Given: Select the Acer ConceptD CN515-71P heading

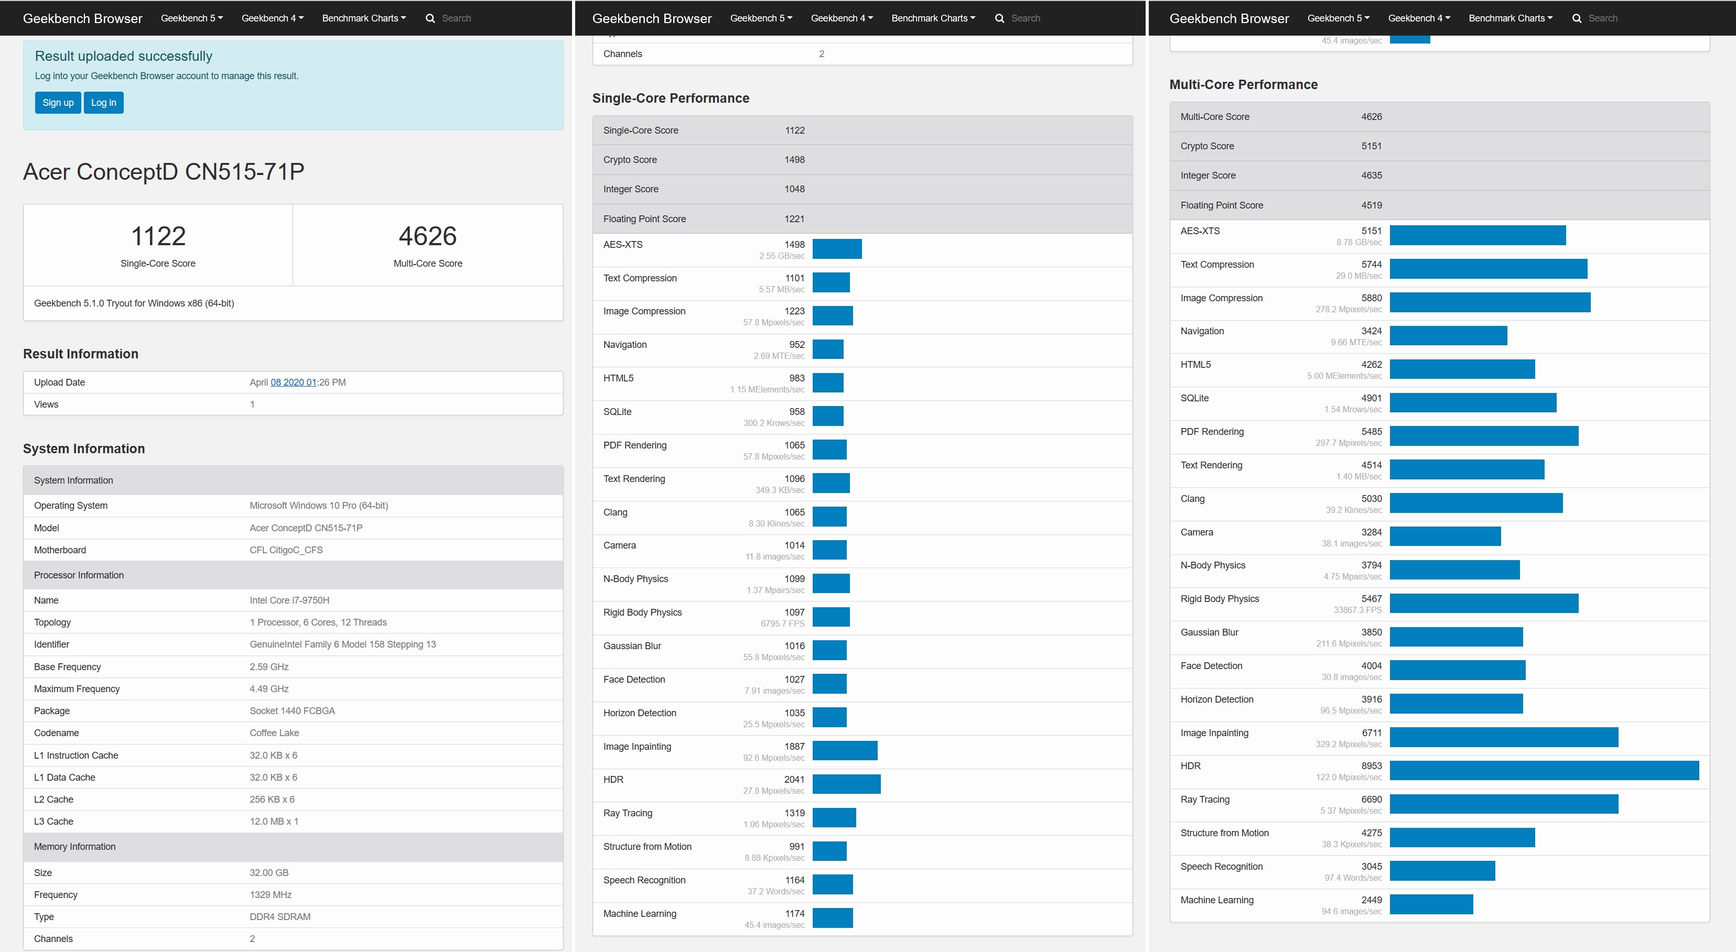Looking at the screenshot, I should pyautogui.click(x=164, y=171).
